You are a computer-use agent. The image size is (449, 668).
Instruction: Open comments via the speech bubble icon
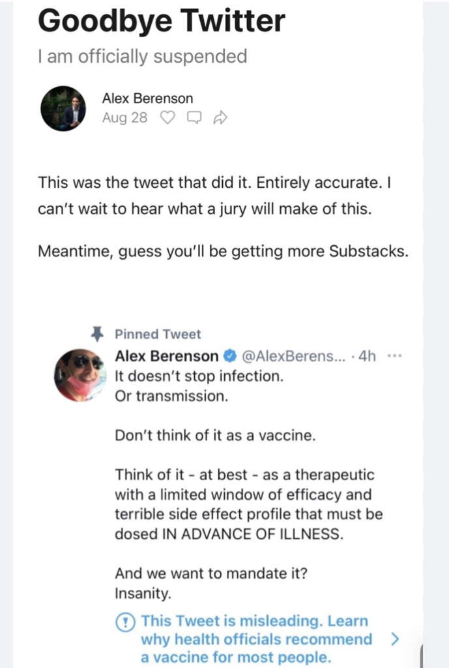pos(194,118)
